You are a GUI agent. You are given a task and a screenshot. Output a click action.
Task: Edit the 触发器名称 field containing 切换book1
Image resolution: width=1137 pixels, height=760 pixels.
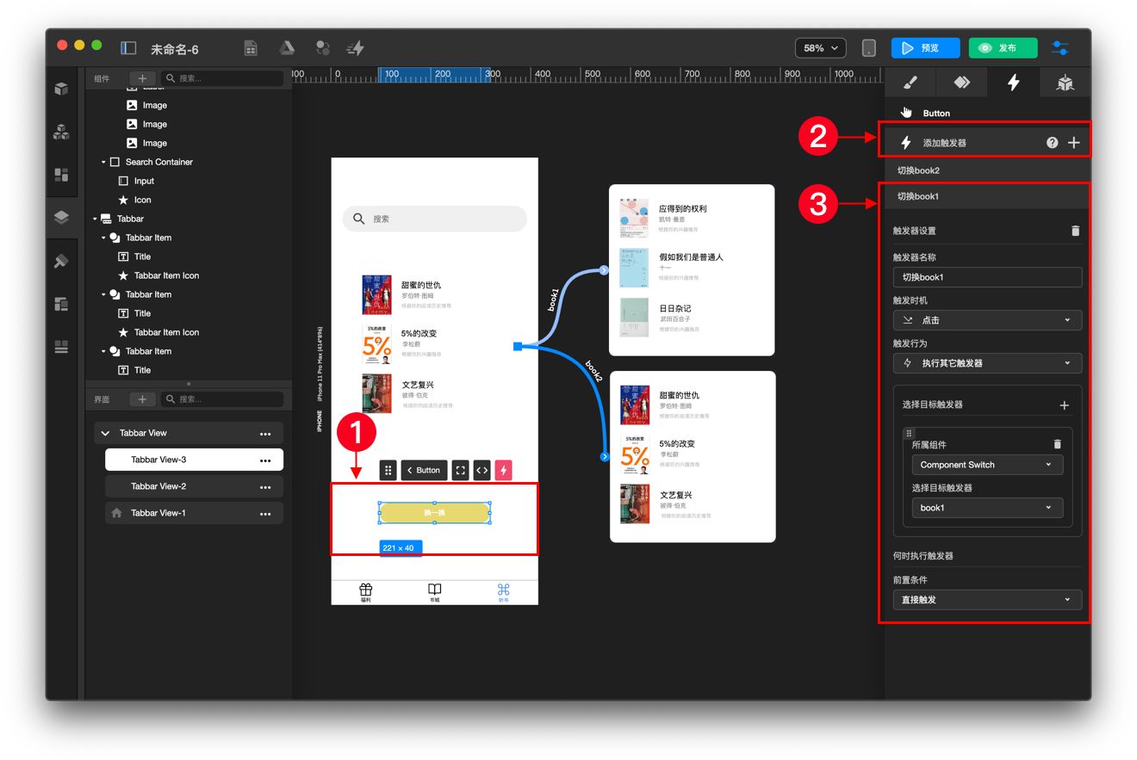[x=987, y=277]
